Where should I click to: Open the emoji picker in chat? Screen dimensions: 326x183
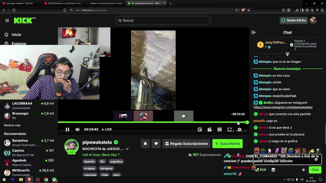click(x=316, y=160)
